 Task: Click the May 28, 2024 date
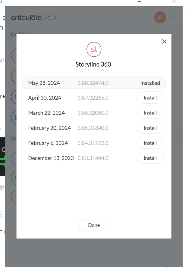click(44, 83)
